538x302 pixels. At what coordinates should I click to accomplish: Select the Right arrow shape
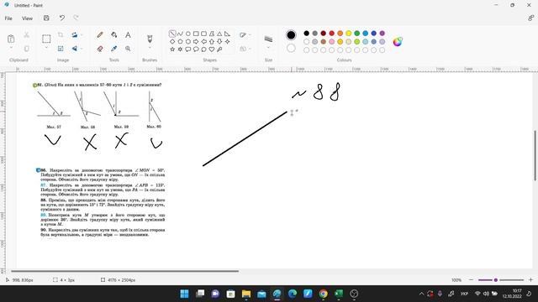[x=196, y=41]
